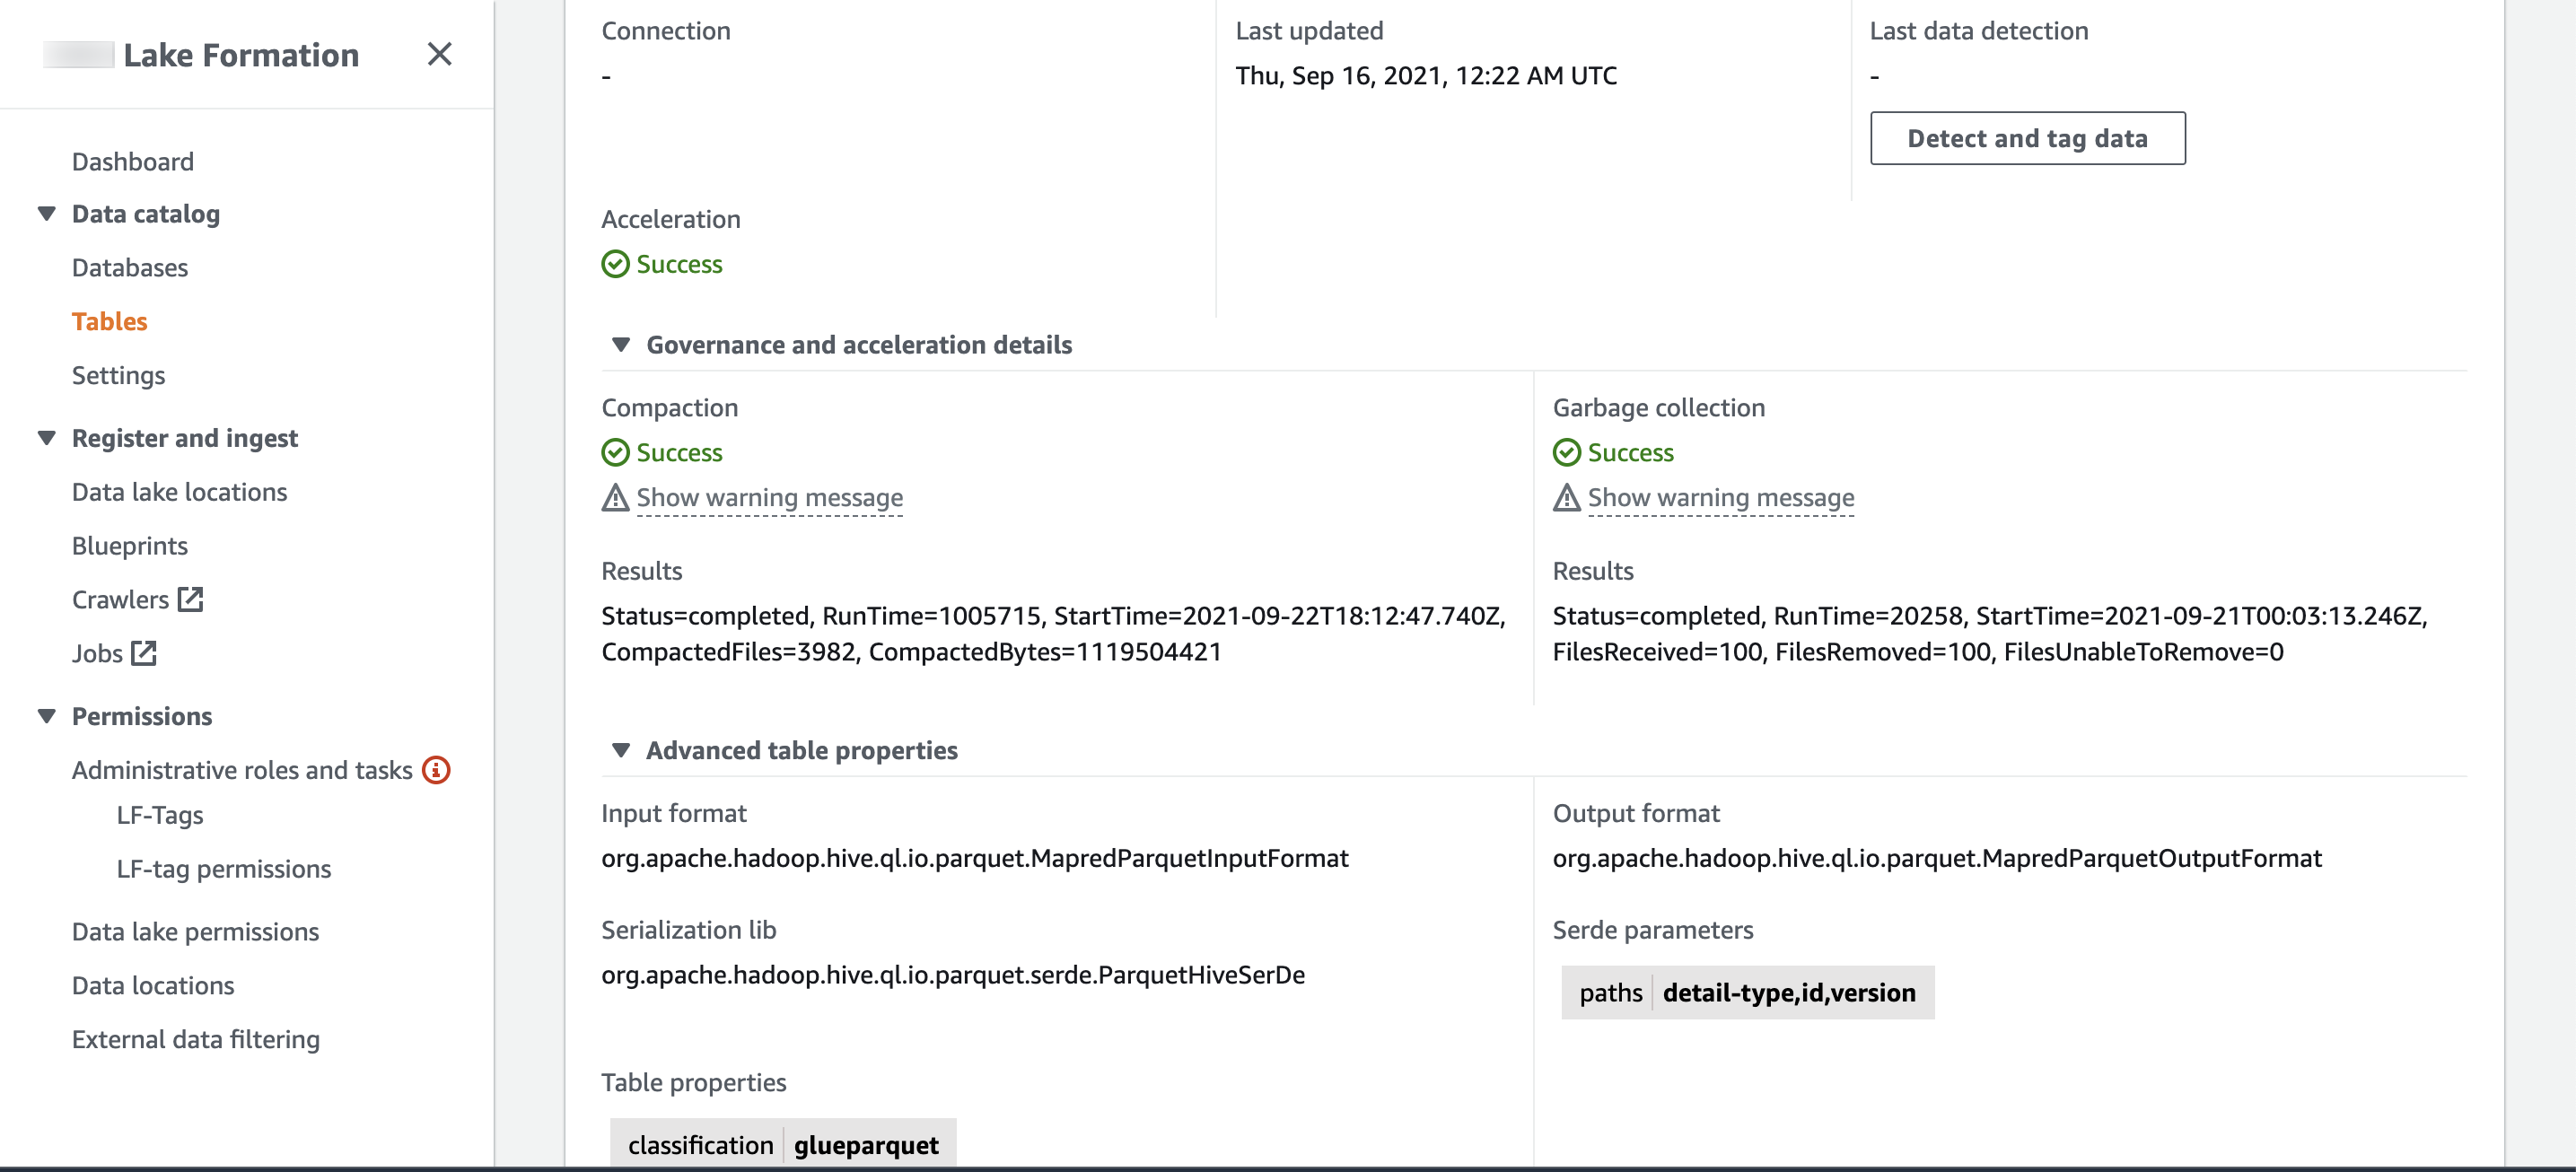Go to Data lake locations
This screenshot has height=1172, width=2576.
tap(179, 492)
